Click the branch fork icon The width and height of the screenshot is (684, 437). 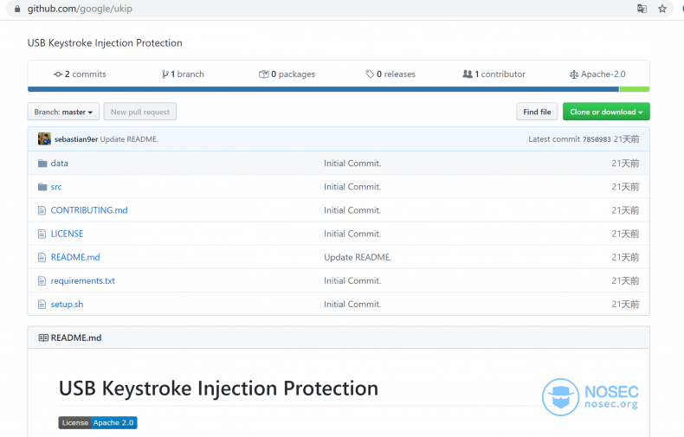click(165, 74)
